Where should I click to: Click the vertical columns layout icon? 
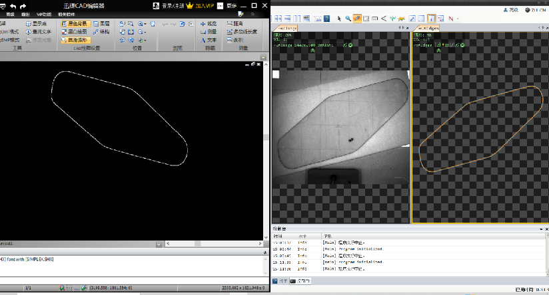(297, 19)
